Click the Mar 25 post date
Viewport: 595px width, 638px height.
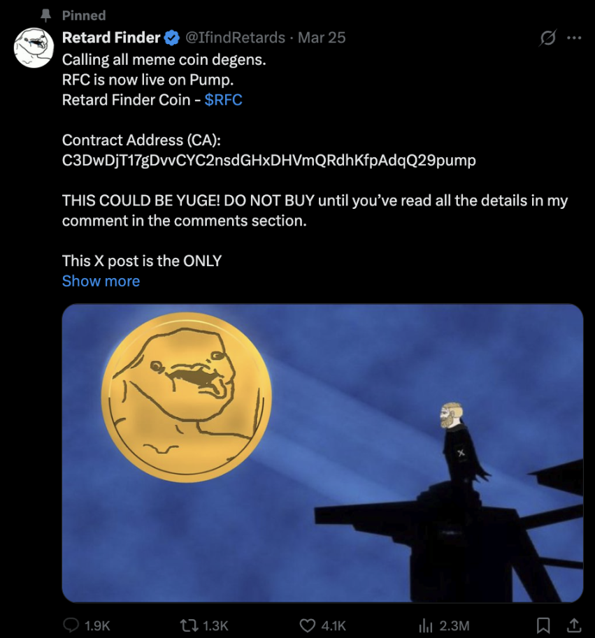(322, 38)
